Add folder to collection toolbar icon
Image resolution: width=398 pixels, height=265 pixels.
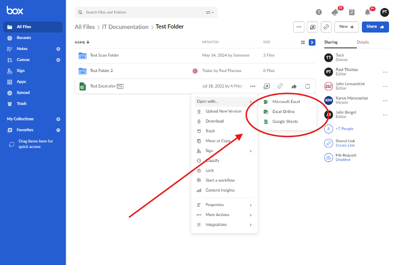point(312,27)
